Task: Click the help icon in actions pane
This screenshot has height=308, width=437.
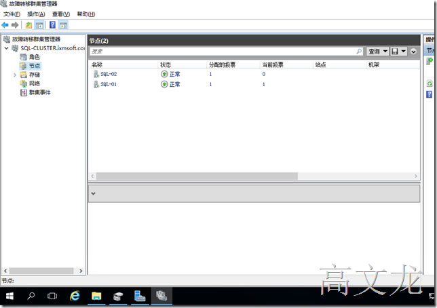Action: pos(429,94)
